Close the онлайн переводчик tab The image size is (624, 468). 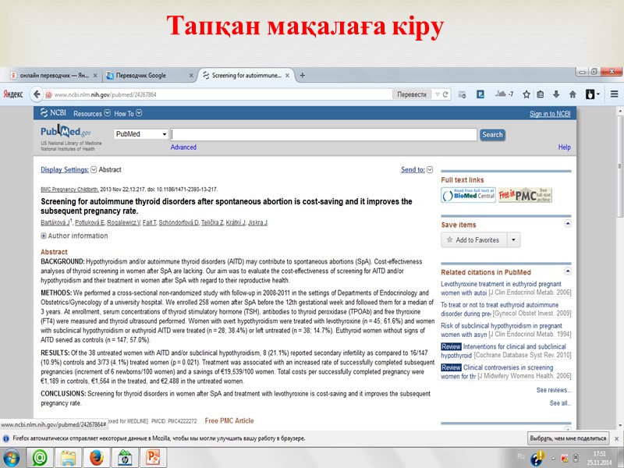coord(95,75)
